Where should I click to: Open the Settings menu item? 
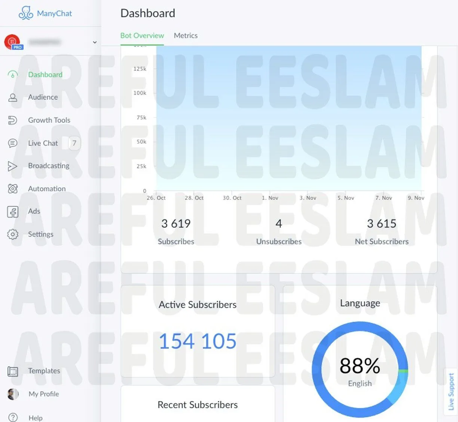coord(41,234)
